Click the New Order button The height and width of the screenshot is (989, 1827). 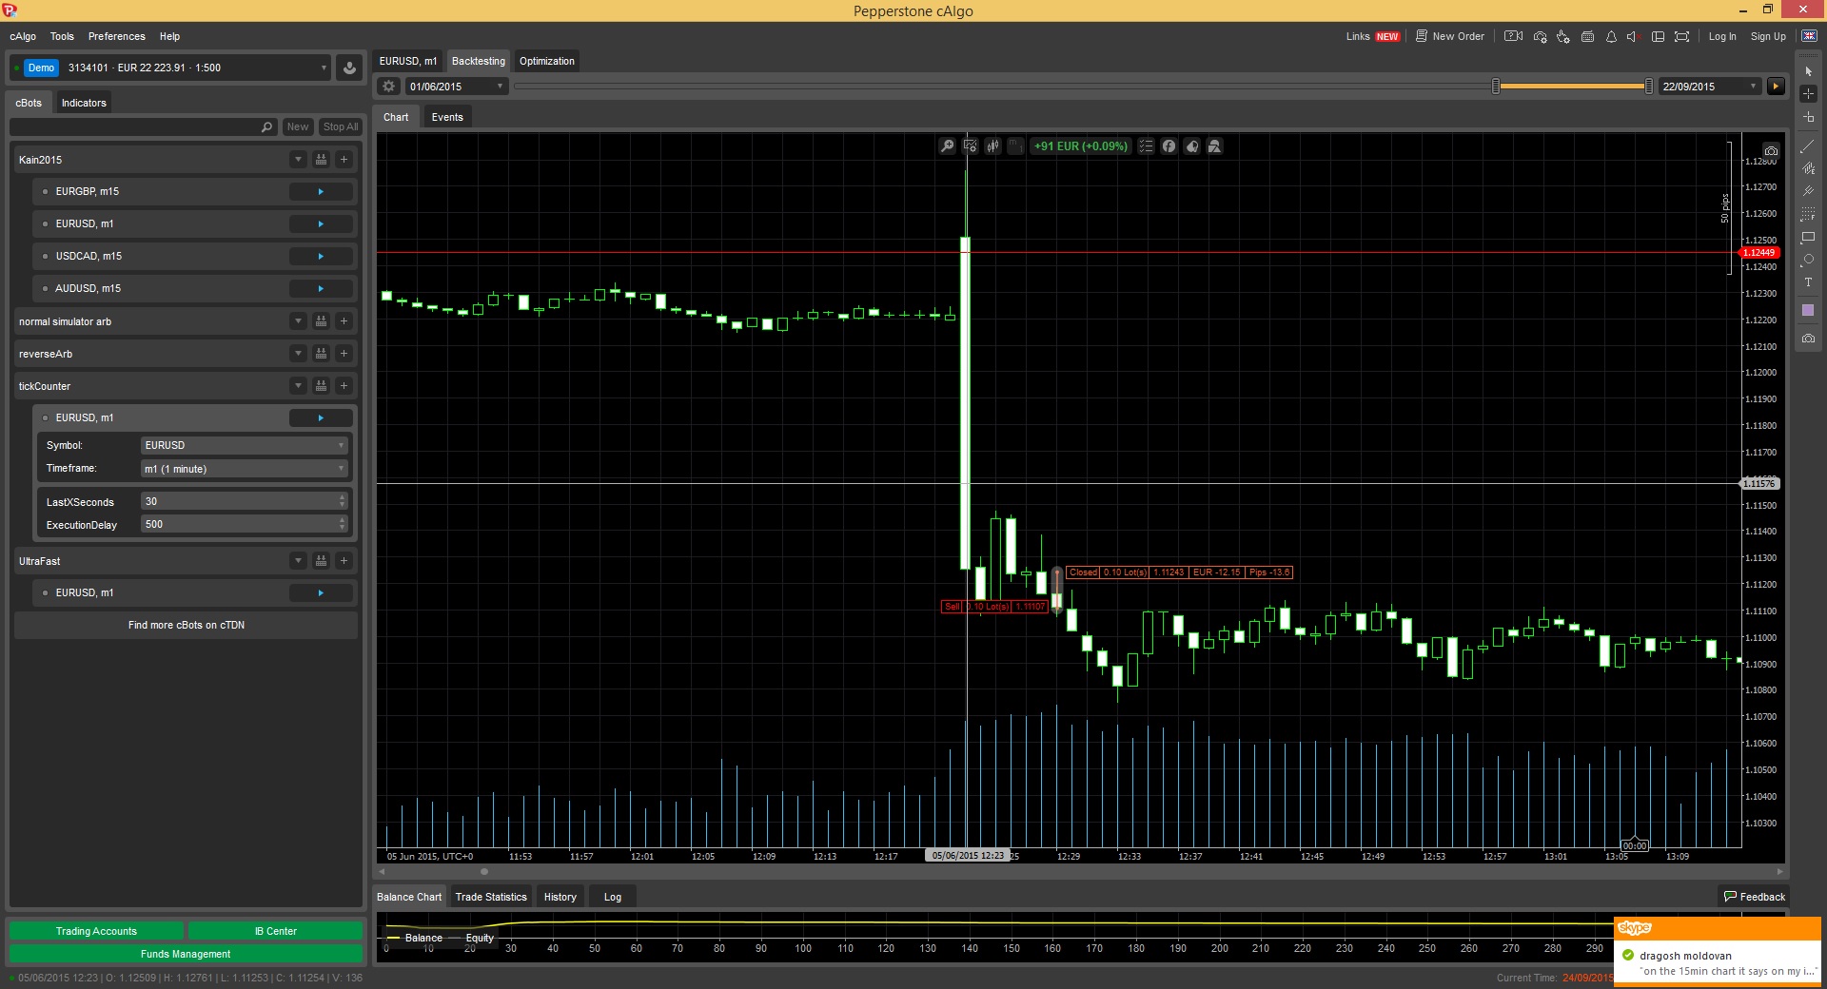tap(1450, 36)
